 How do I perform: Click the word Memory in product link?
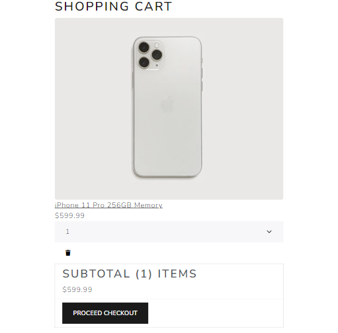[x=148, y=205]
